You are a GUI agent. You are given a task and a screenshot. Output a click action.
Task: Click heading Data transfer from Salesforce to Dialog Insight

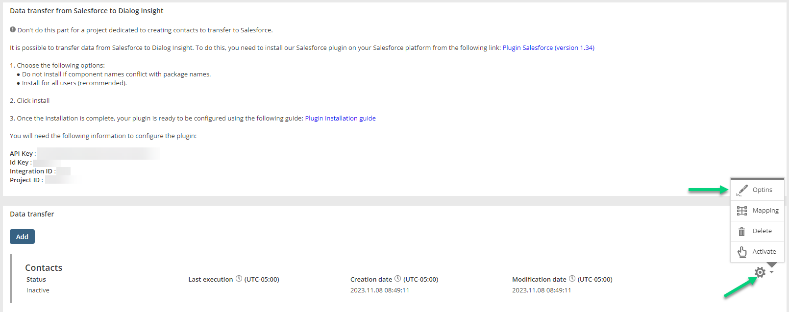87,11
